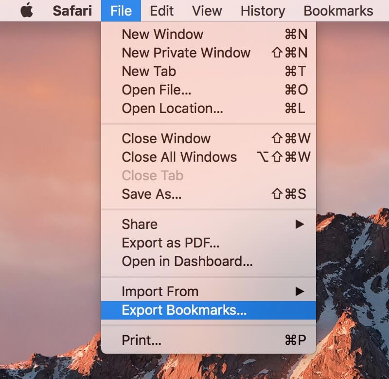Close the current window via Close Window

click(x=166, y=138)
